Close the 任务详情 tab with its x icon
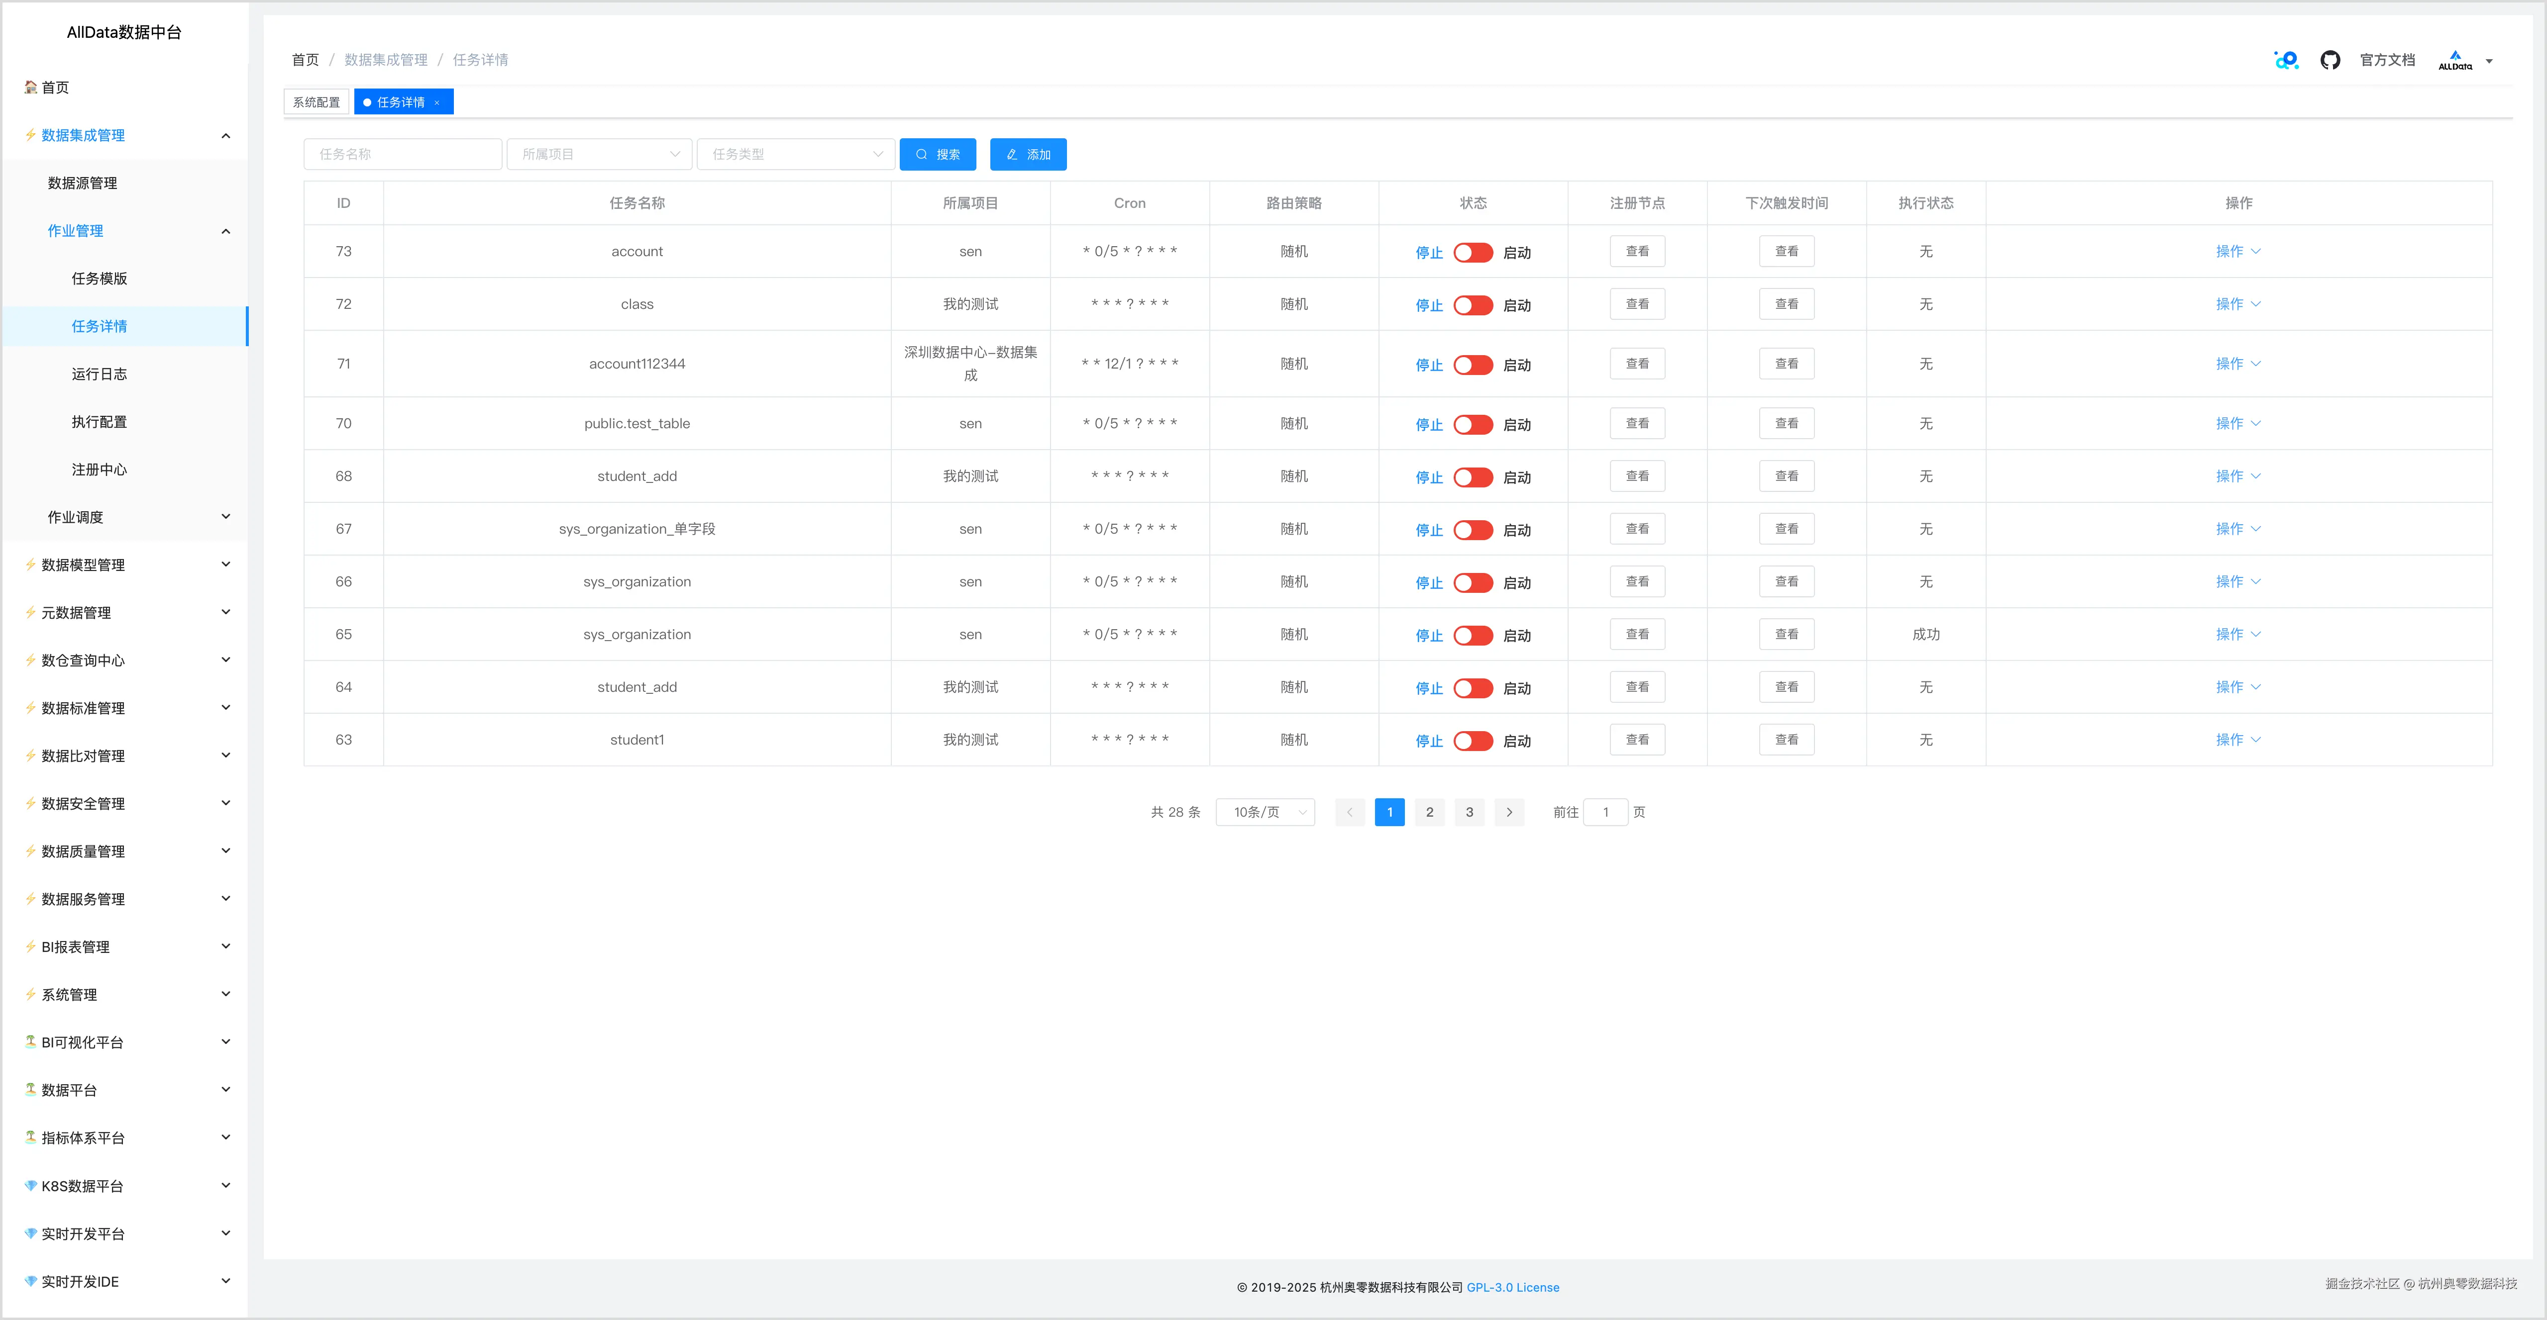The width and height of the screenshot is (2547, 1320). point(437,103)
